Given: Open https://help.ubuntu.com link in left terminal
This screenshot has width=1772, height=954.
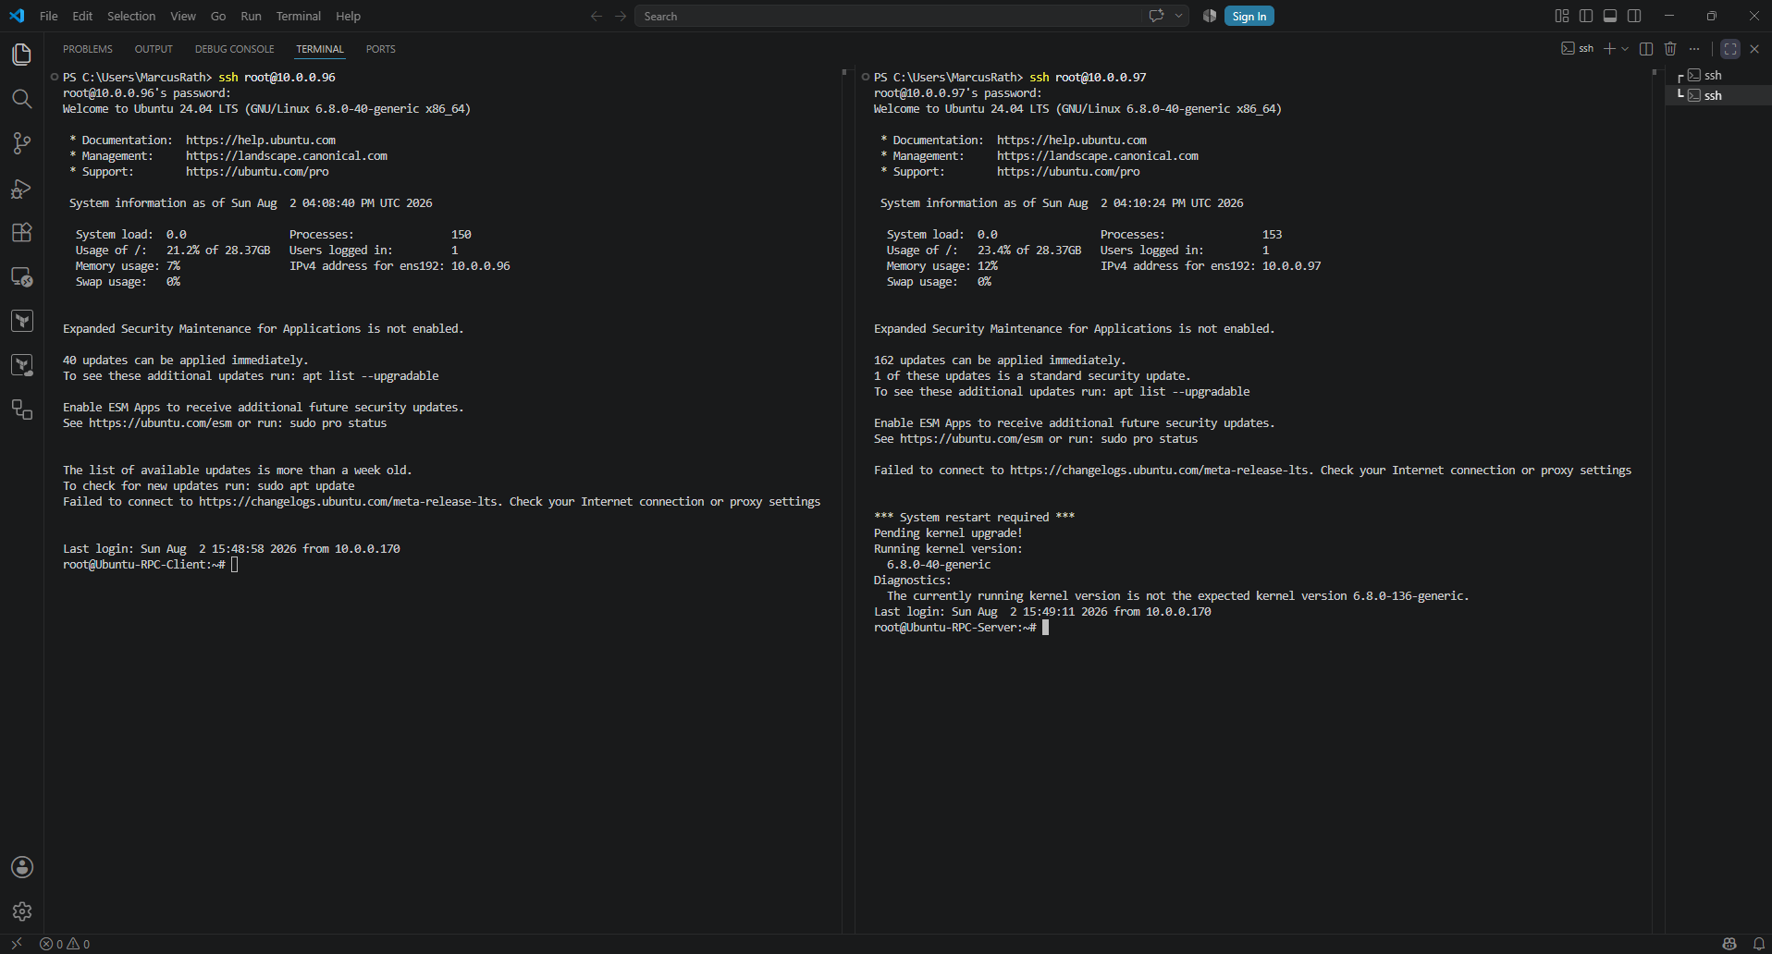Looking at the screenshot, I should [261, 140].
